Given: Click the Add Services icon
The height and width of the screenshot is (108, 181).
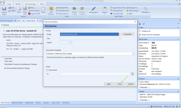Looking at the screenshot, I should (x=51, y=11).
